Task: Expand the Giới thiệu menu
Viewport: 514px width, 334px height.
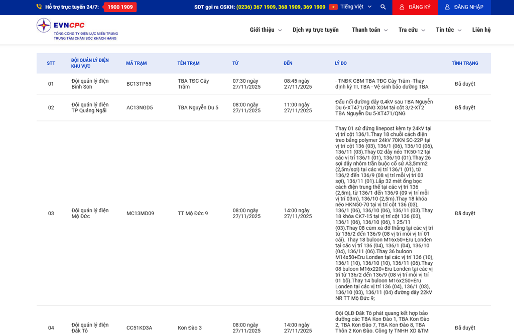Action: pyautogui.click(x=266, y=30)
